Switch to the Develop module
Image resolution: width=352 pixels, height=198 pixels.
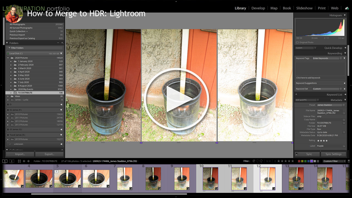pyautogui.click(x=258, y=8)
